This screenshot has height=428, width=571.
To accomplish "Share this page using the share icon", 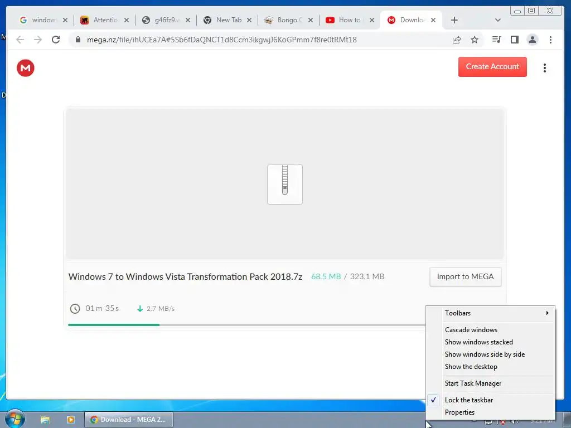I will [x=457, y=40].
